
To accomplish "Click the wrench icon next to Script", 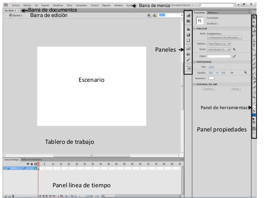I will pyautogui.click(x=234, y=49).
